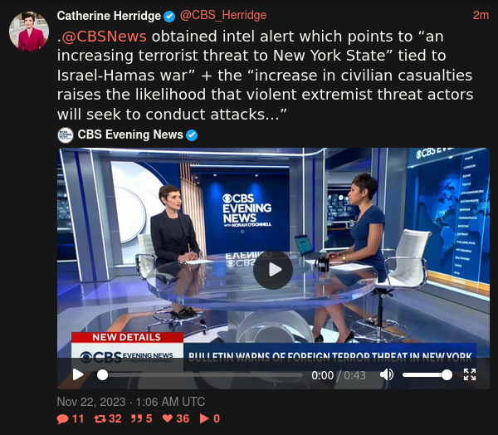
Task: Open replies via the comment bubble icon
Action: click(62, 418)
